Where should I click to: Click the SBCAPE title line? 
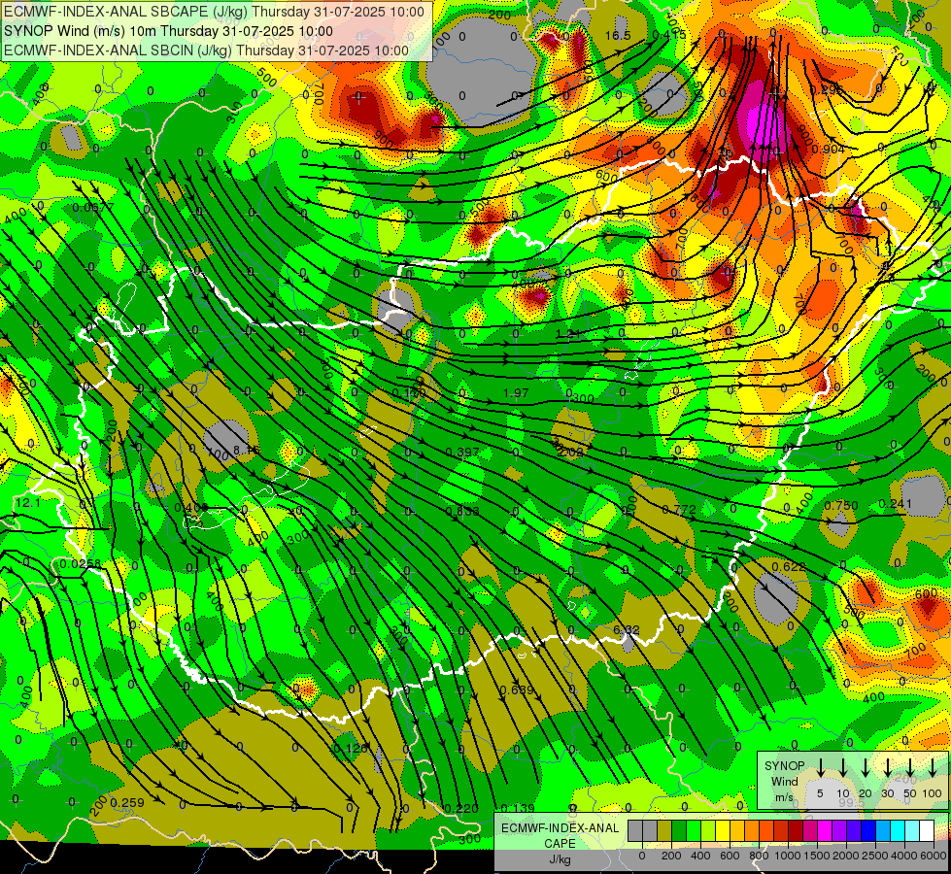[214, 12]
